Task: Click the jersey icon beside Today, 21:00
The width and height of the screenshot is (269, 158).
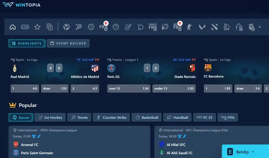Action: [34, 137]
